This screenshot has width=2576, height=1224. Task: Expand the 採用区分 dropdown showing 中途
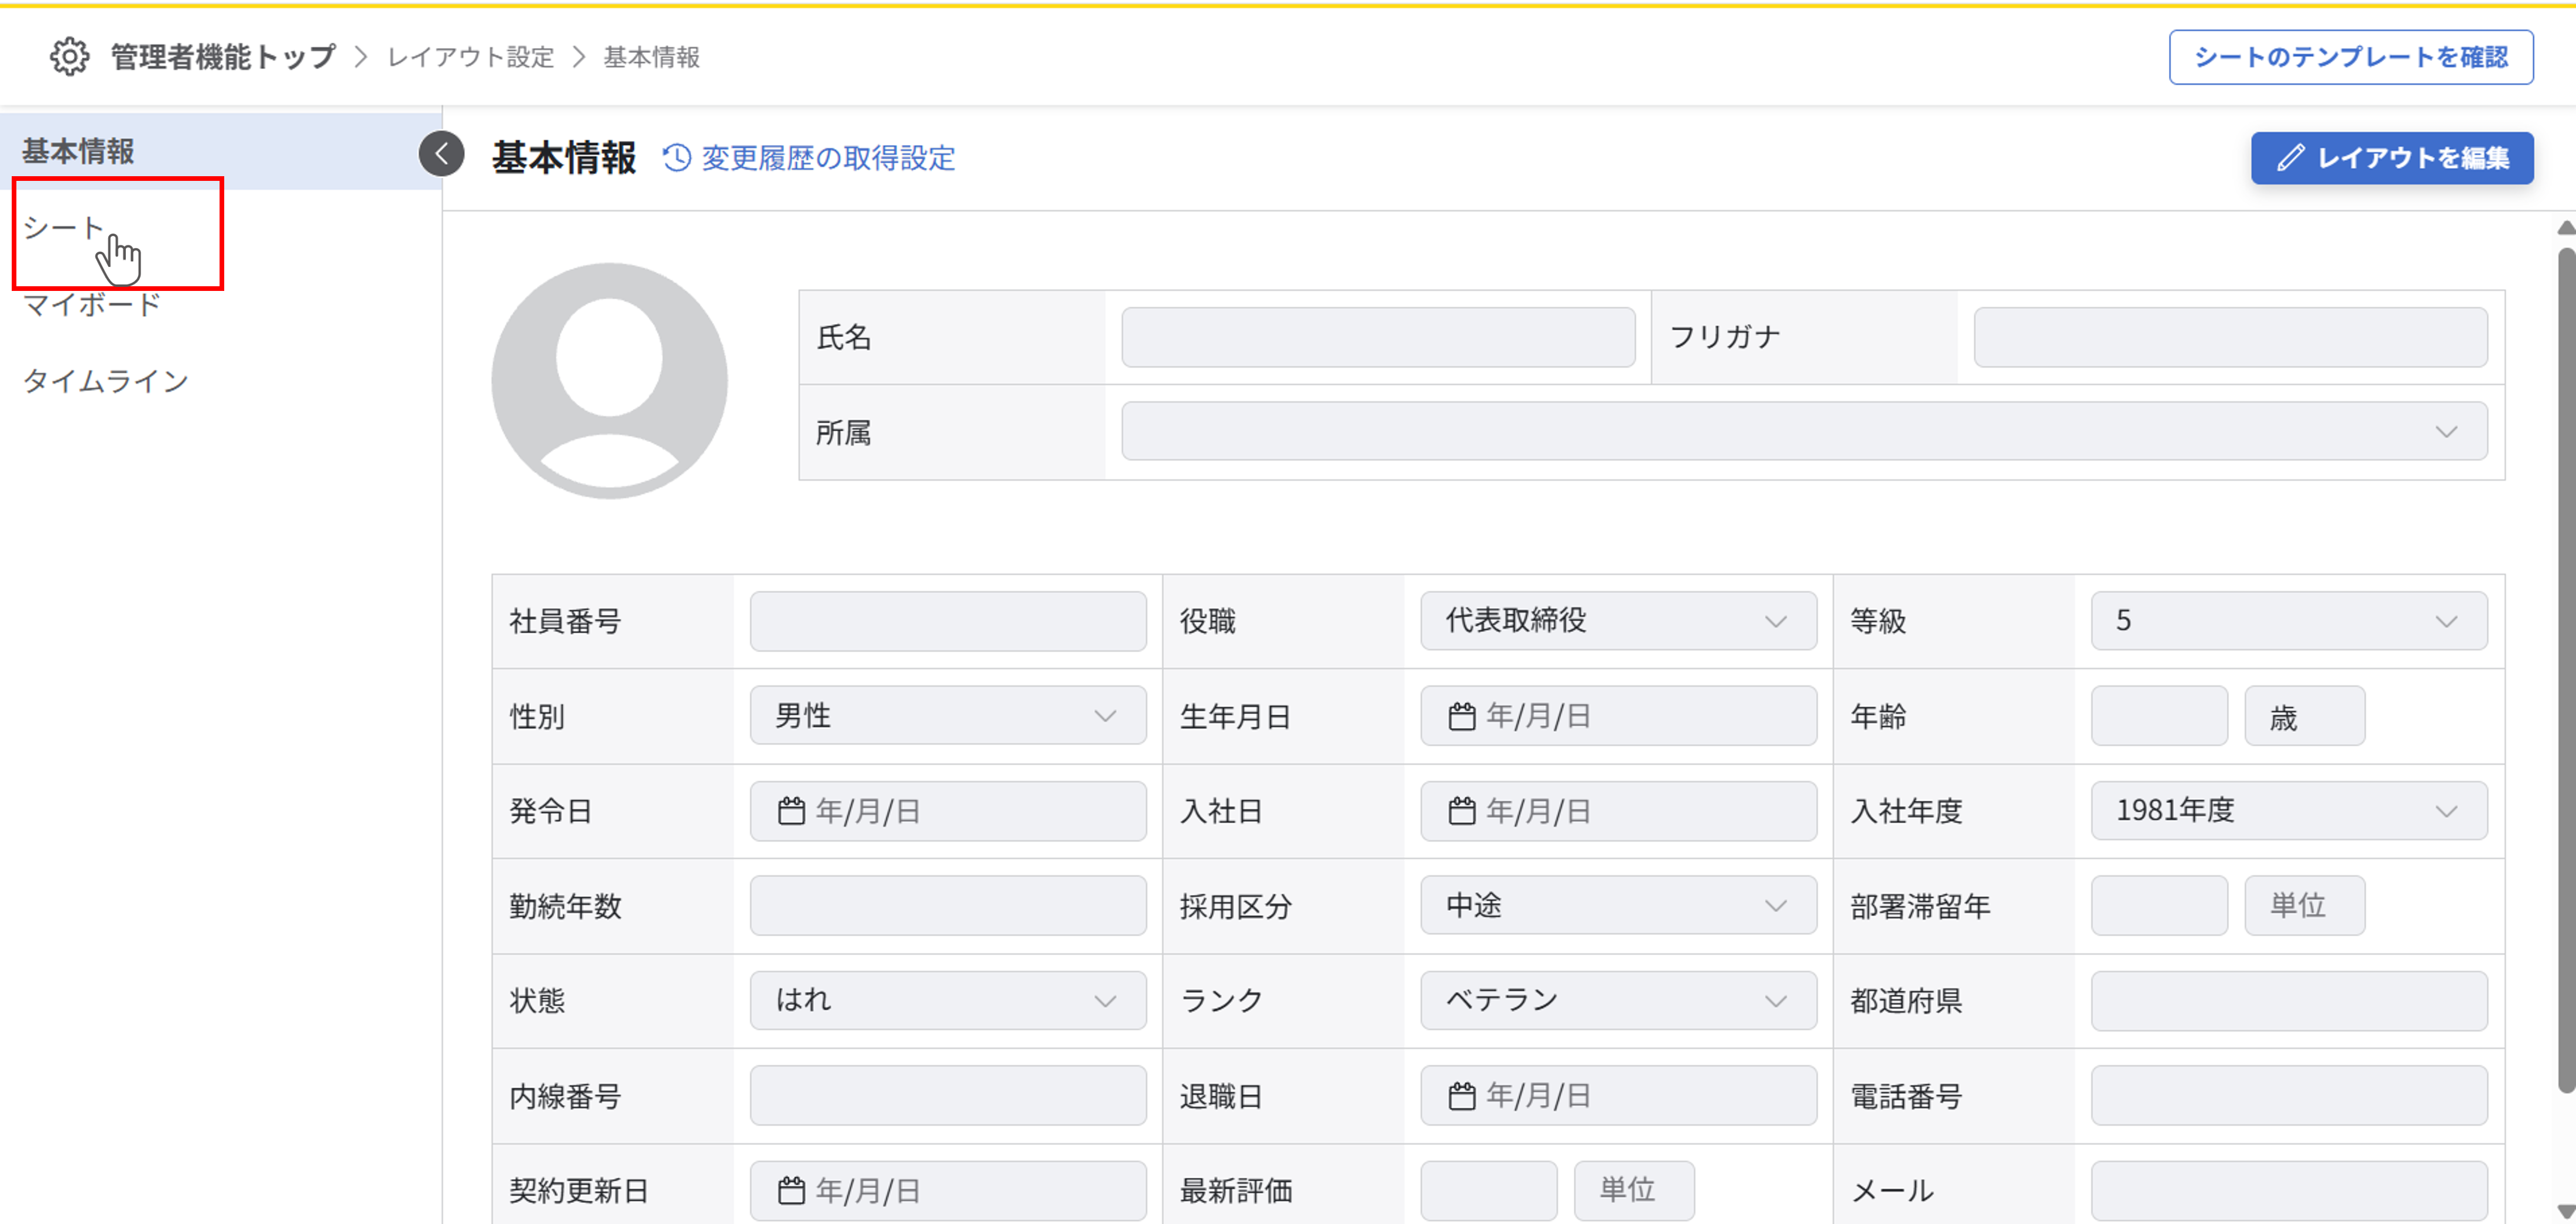pos(1618,906)
